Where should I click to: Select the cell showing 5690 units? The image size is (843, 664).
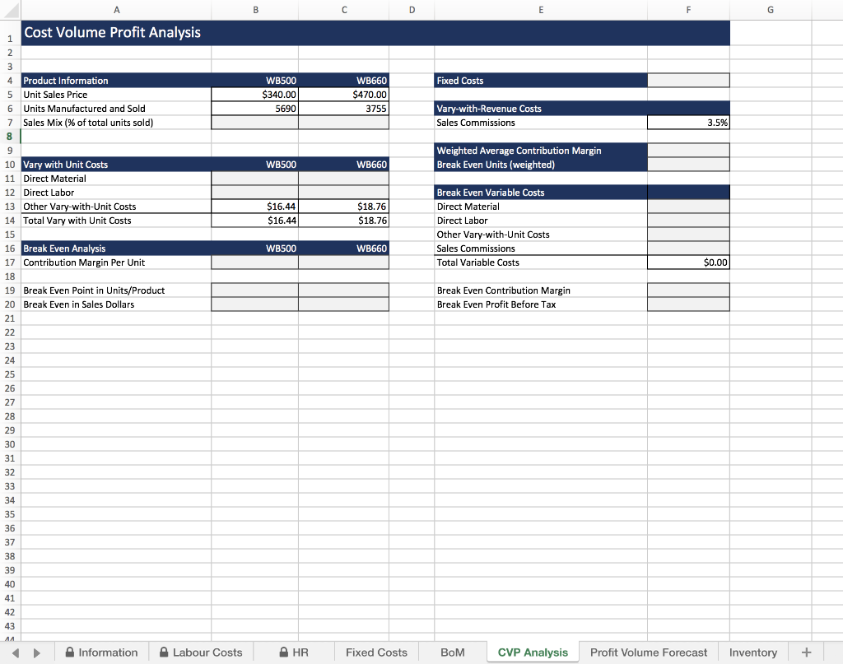pos(255,108)
